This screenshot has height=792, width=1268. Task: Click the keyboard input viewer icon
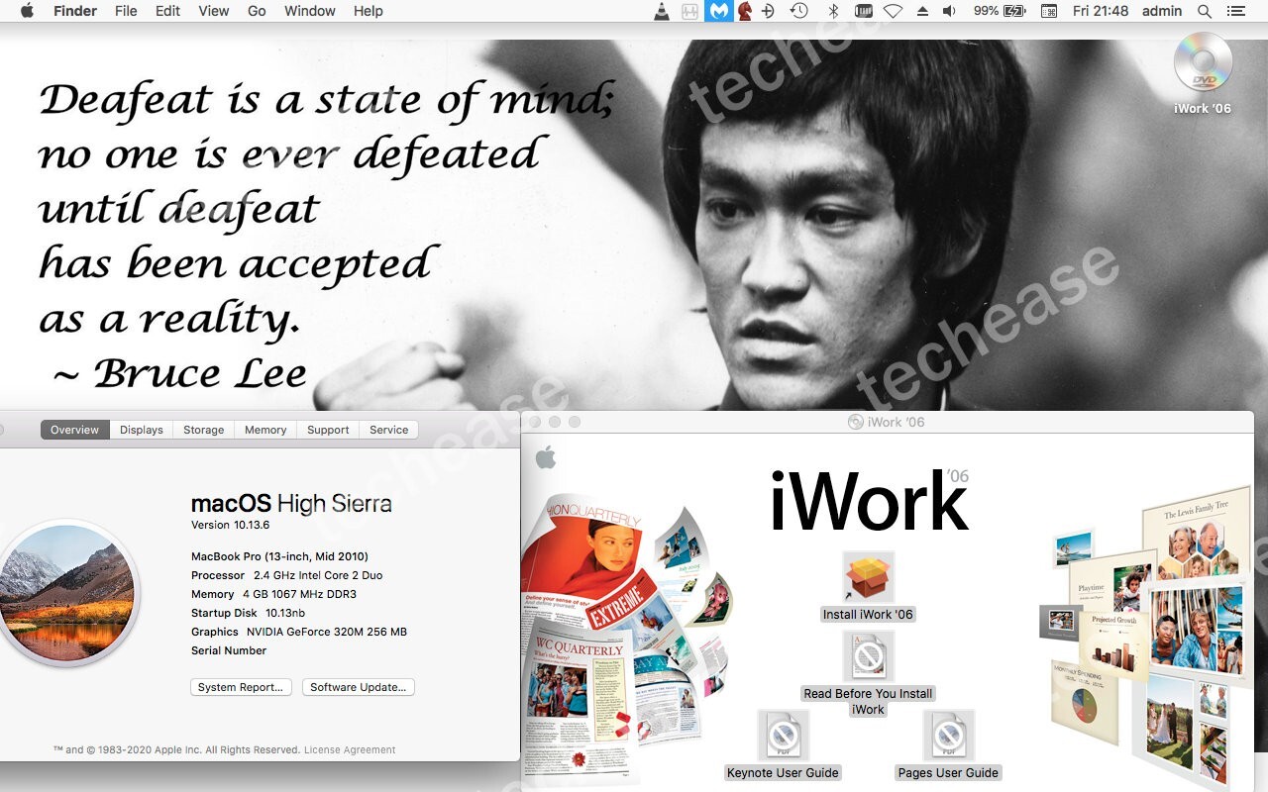coord(1048,11)
